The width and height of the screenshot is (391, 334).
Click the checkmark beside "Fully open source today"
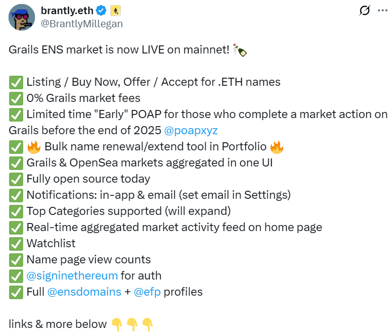click(16, 179)
